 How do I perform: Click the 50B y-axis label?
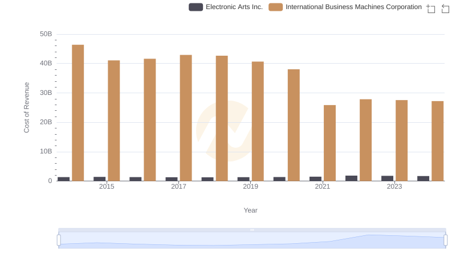click(46, 34)
